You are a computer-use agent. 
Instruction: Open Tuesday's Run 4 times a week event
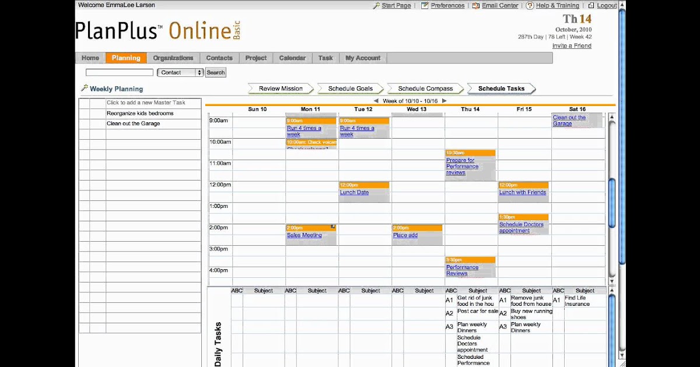pyautogui.click(x=357, y=131)
